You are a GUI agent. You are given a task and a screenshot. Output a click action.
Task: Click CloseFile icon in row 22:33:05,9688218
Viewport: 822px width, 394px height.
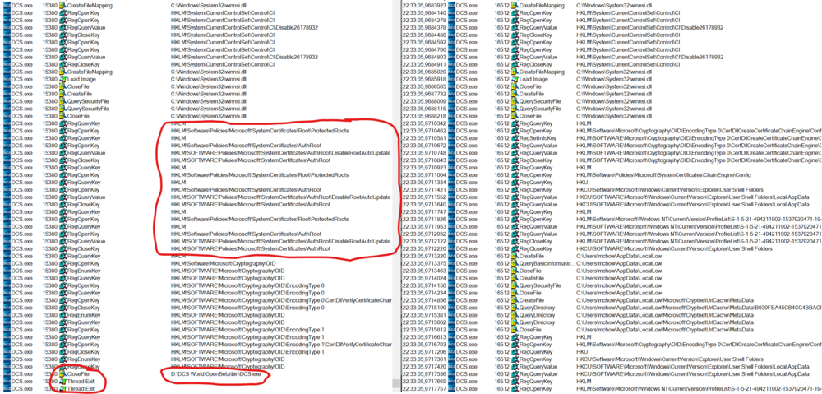tap(515, 115)
